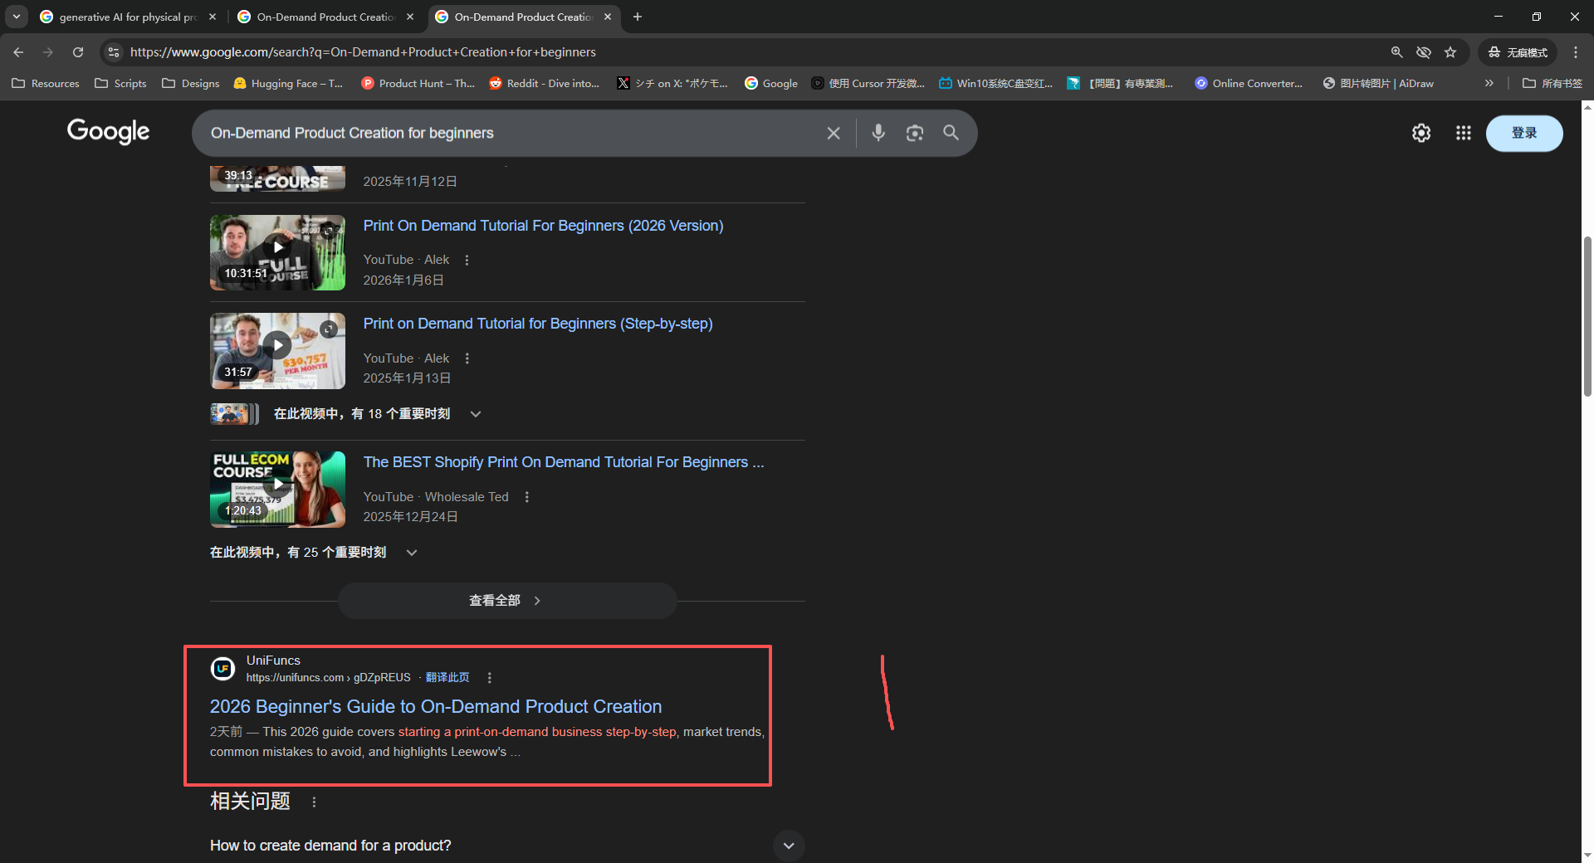Expand the 18 key moments list

[476, 413]
